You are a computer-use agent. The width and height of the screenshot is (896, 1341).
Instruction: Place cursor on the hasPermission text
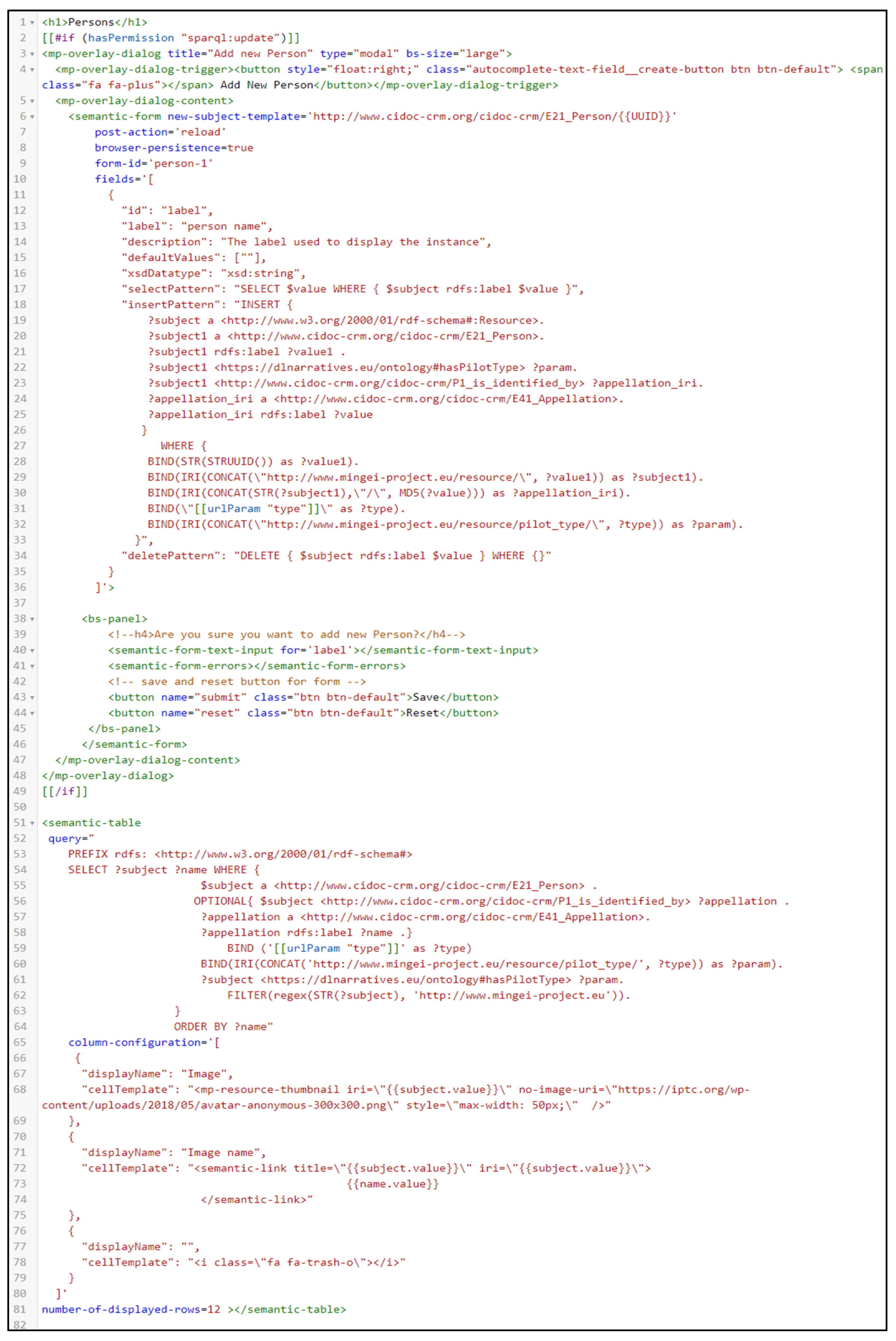[x=131, y=38]
